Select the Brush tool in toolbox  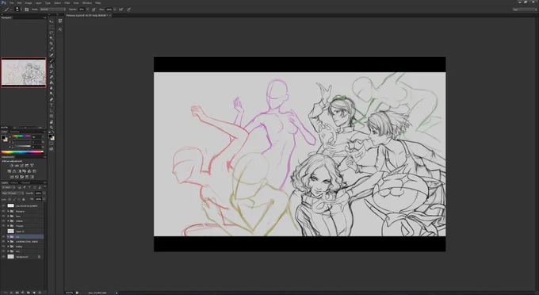[x=52, y=60]
